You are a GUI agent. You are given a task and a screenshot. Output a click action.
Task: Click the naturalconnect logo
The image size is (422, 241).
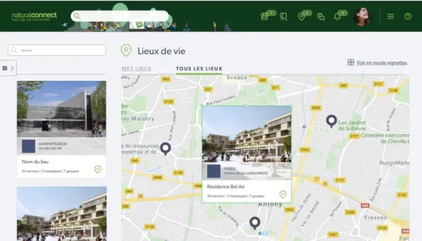[34, 16]
